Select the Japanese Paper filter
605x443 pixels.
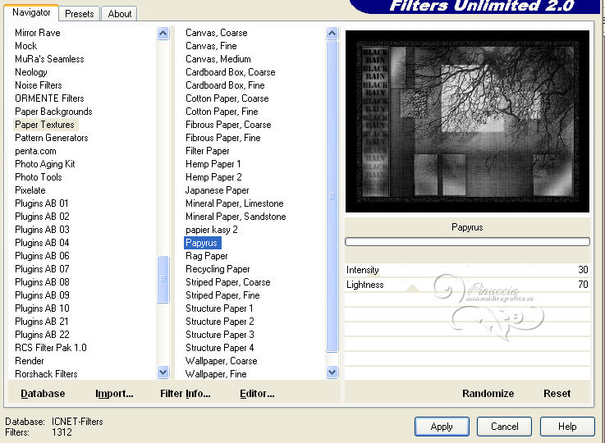(x=218, y=190)
